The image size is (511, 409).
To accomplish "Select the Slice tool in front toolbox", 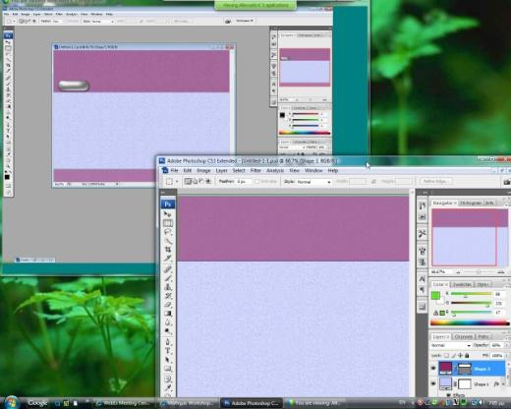I will click(168, 259).
